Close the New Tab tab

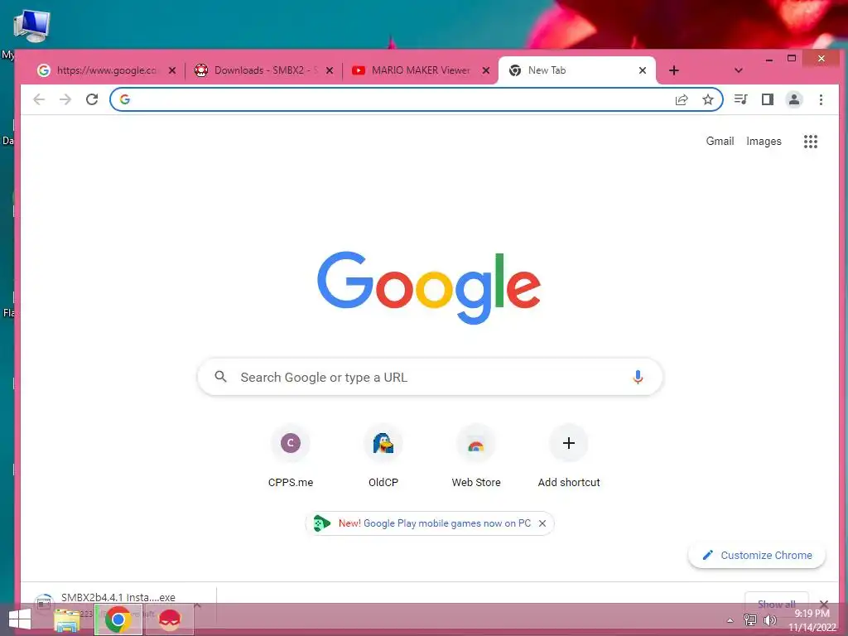pyautogui.click(x=643, y=70)
